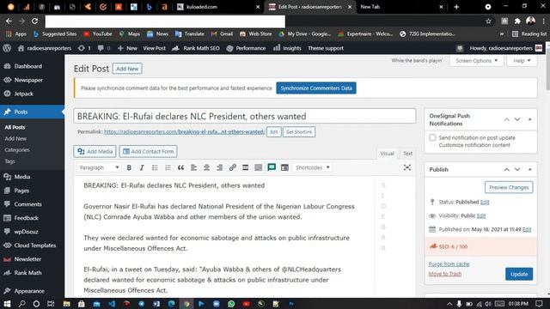
Task: Click Preview Changes button
Action: (x=509, y=187)
